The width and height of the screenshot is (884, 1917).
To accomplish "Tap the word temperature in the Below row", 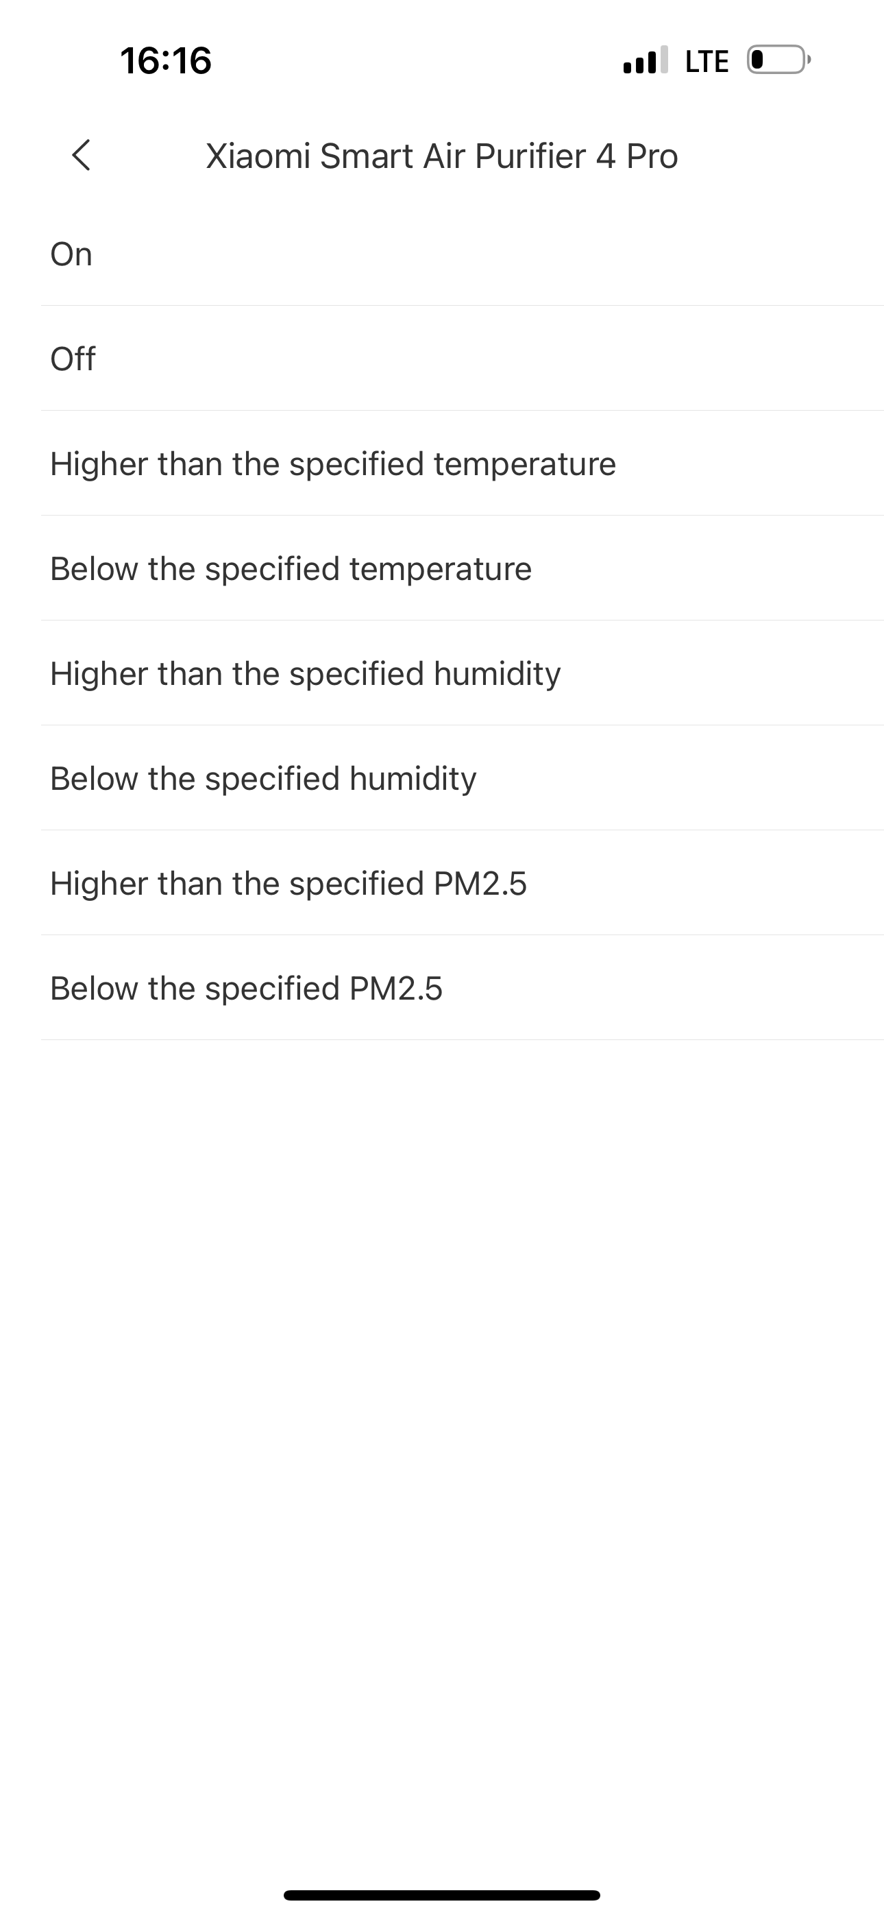I will 441,569.
